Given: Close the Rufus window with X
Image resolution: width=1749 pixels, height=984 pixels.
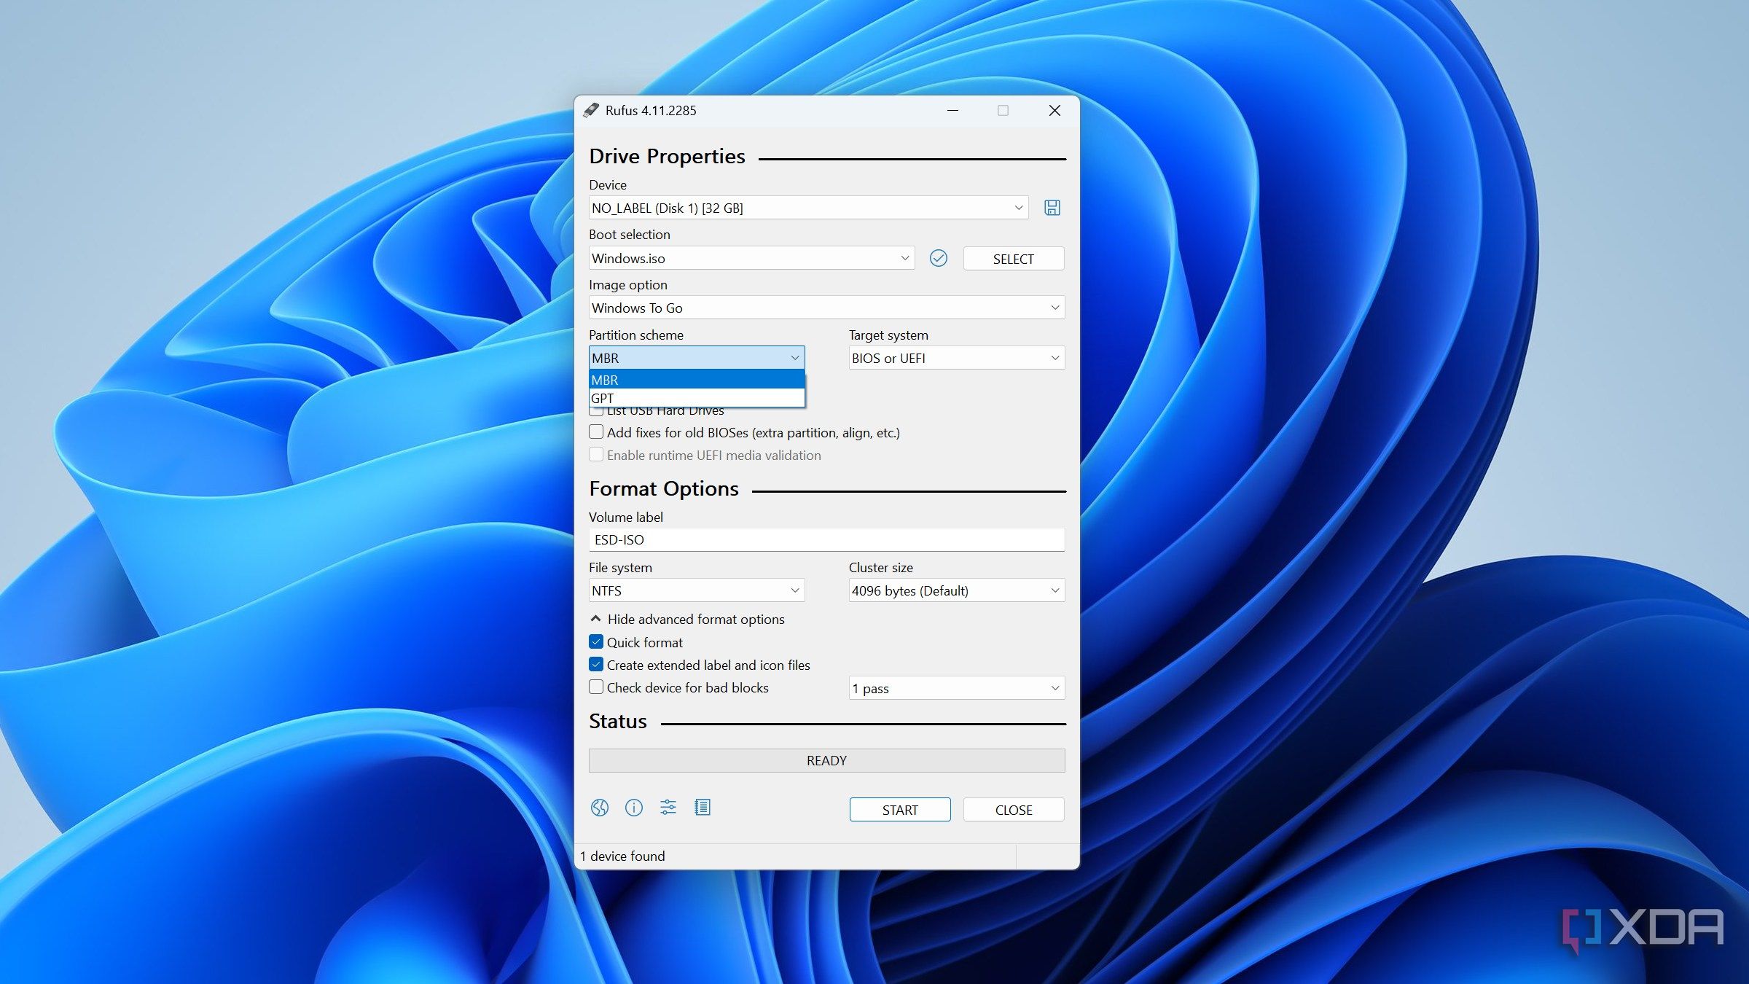Looking at the screenshot, I should click(1055, 110).
